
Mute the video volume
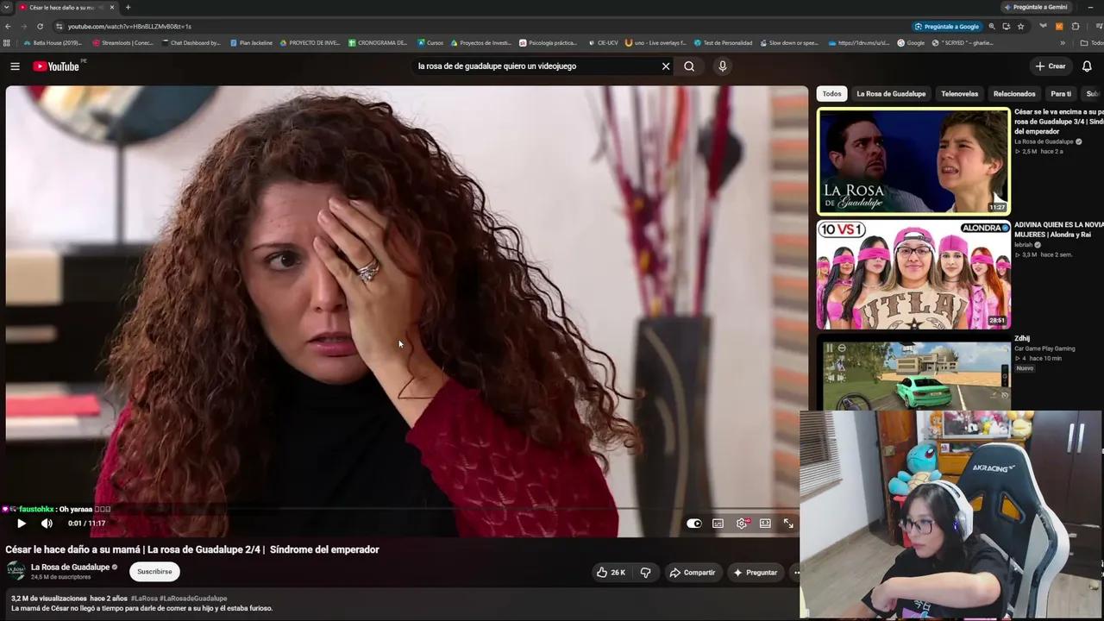tap(47, 524)
